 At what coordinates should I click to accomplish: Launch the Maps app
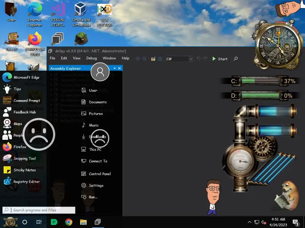click(13, 124)
